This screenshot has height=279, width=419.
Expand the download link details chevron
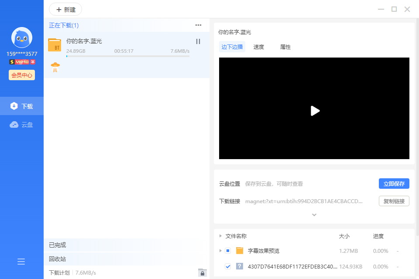pyautogui.click(x=313, y=214)
